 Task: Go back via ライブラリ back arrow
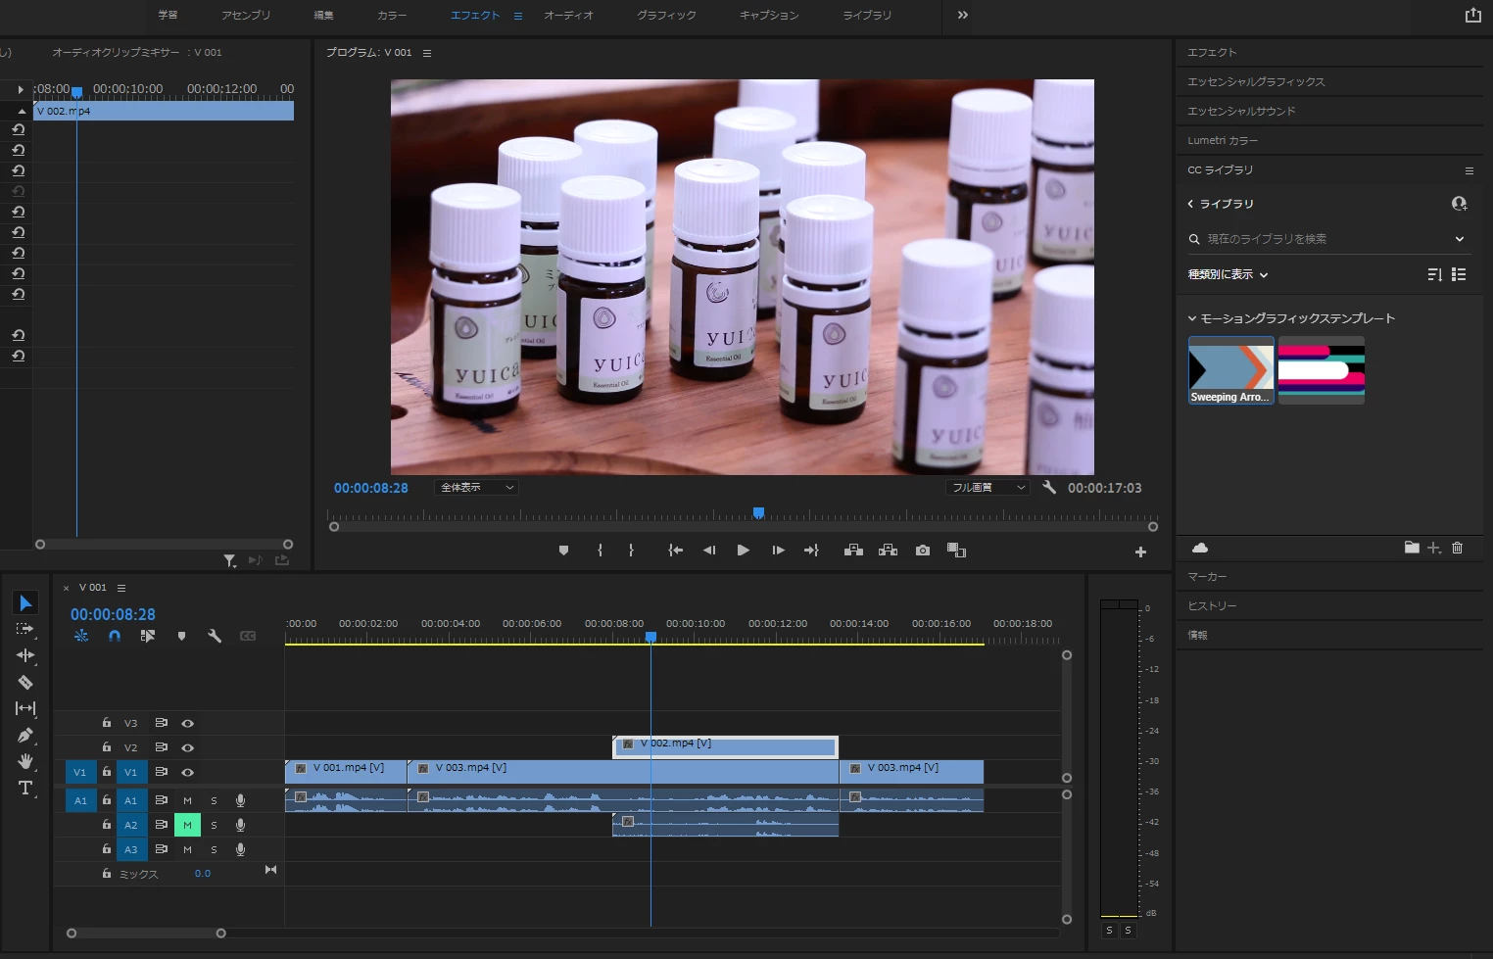[1190, 204]
